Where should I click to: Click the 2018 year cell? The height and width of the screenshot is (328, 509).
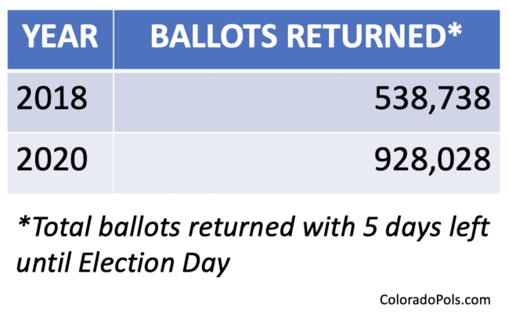pyautogui.click(x=50, y=99)
